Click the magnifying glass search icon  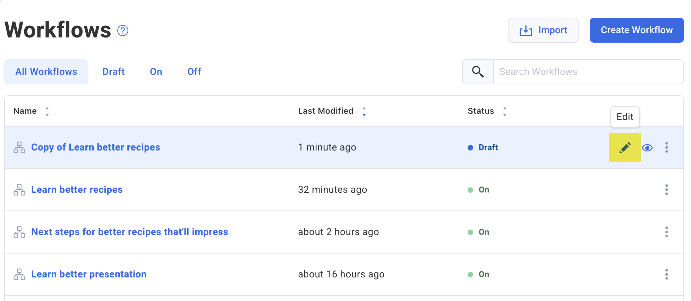(x=478, y=72)
